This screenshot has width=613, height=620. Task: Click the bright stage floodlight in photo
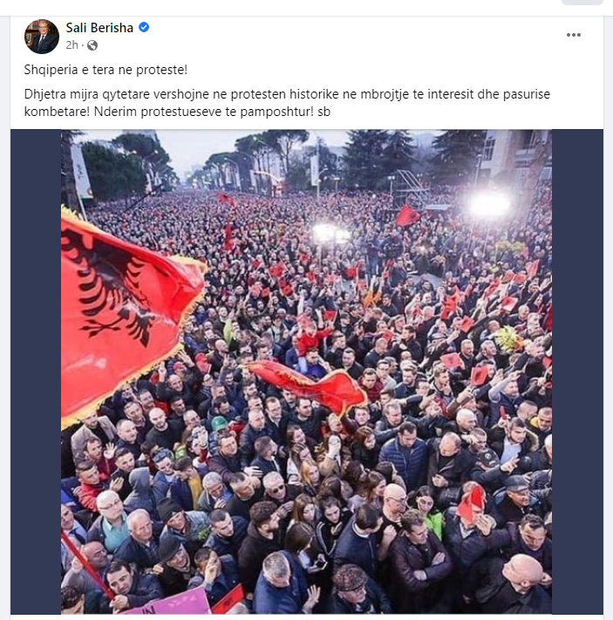pos(489,204)
